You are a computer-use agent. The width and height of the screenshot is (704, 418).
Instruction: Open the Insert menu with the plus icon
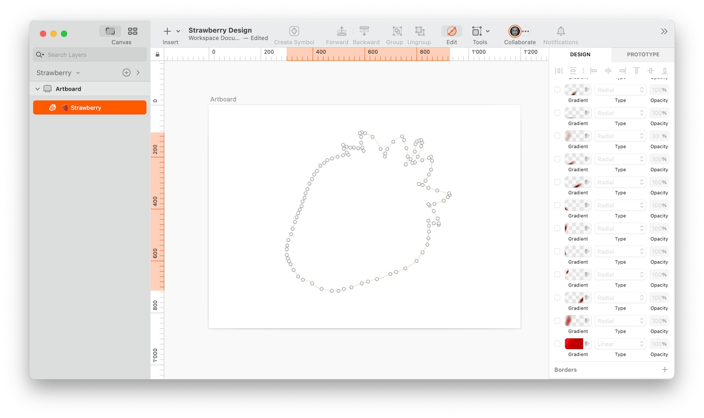167,31
